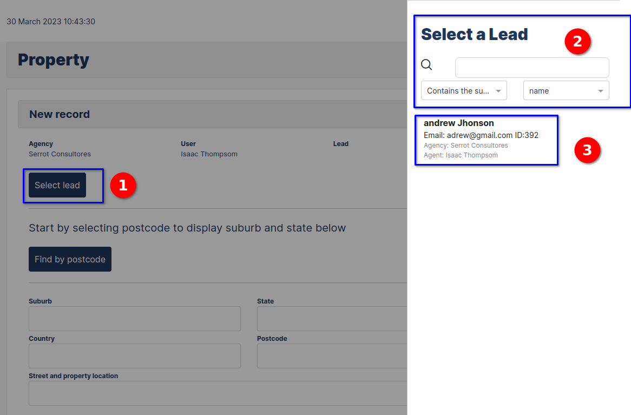Click the Street and property location field

point(216,393)
